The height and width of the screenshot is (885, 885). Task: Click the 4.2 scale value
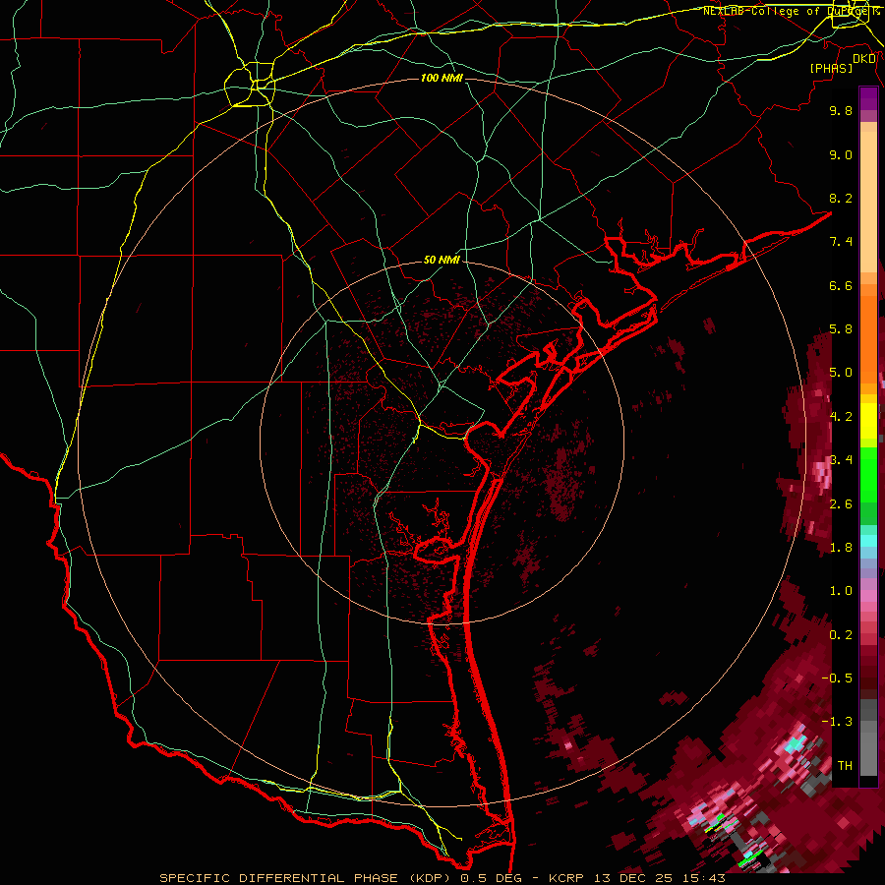(x=841, y=417)
